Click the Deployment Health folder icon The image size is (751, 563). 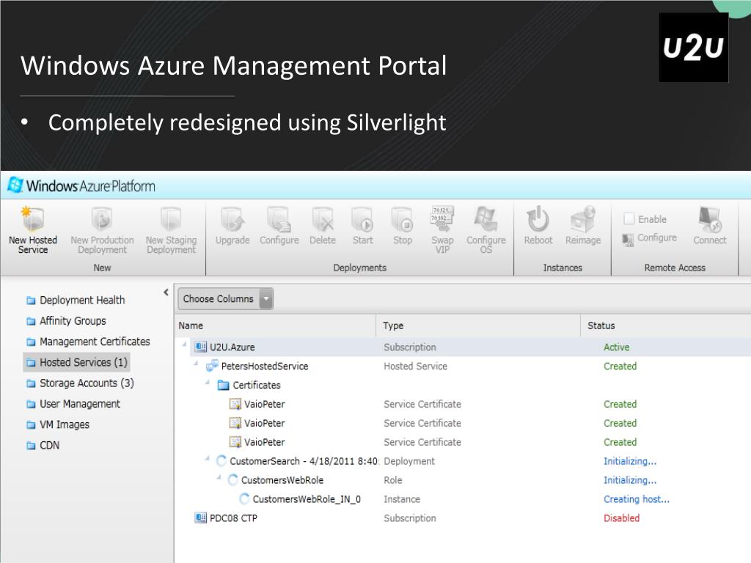pos(31,300)
